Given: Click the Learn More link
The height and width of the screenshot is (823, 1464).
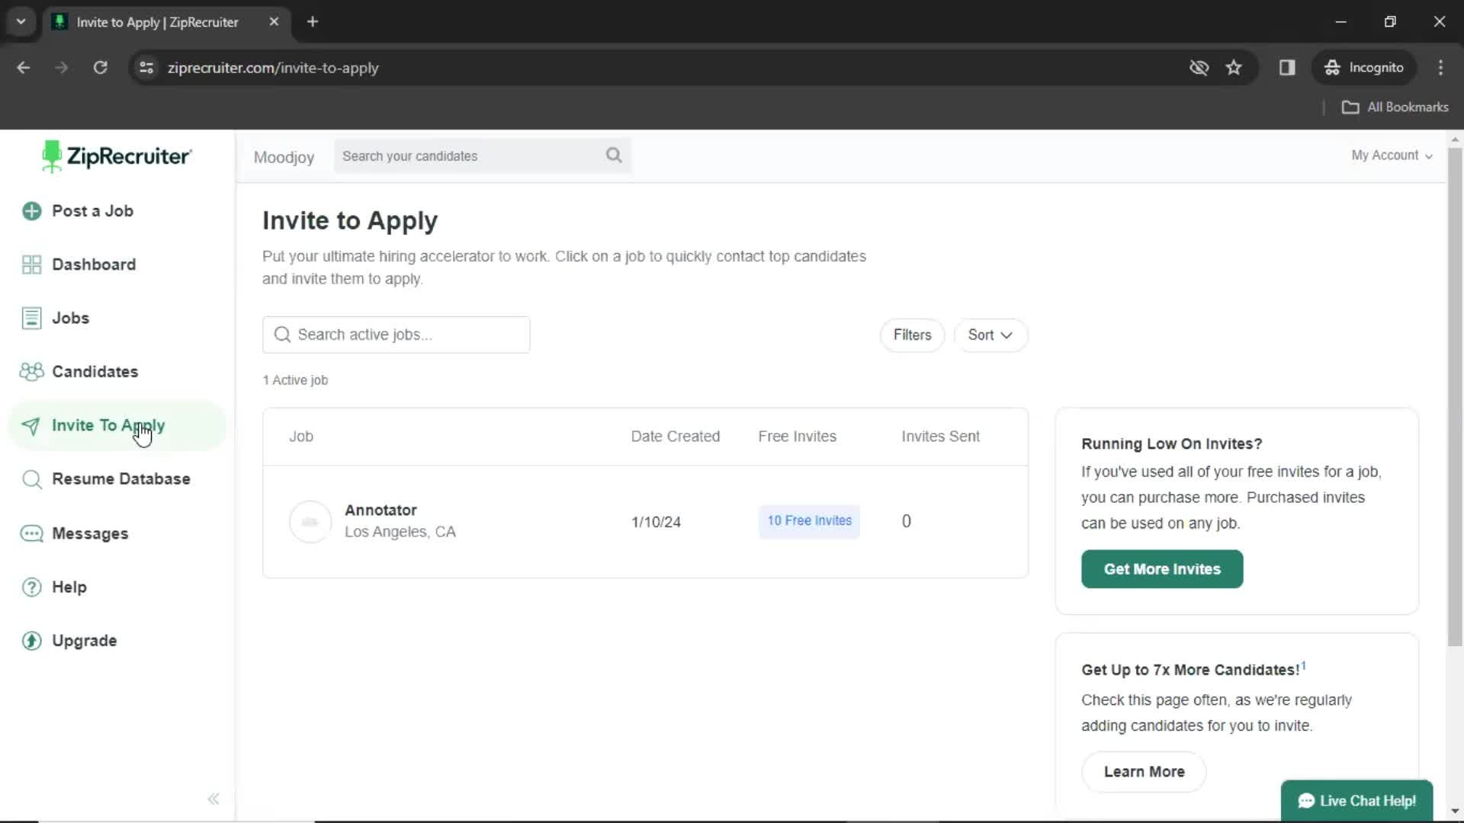Looking at the screenshot, I should click(x=1145, y=770).
